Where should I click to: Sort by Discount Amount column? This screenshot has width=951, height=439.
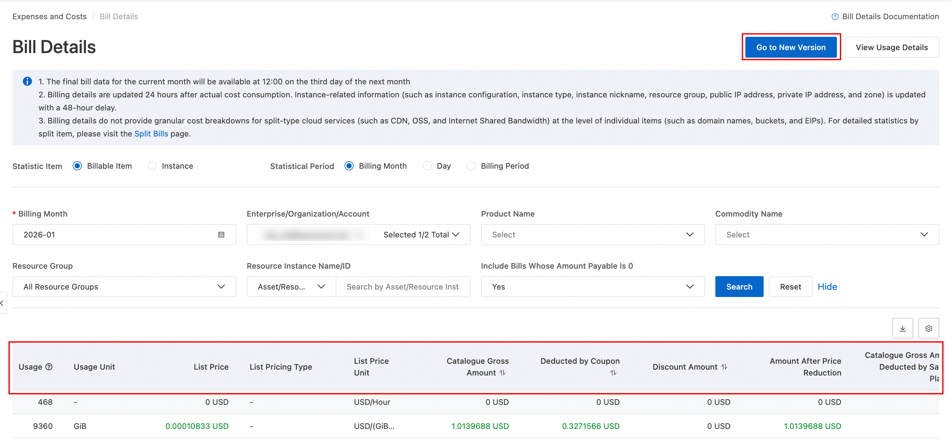pyautogui.click(x=724, y=367)
